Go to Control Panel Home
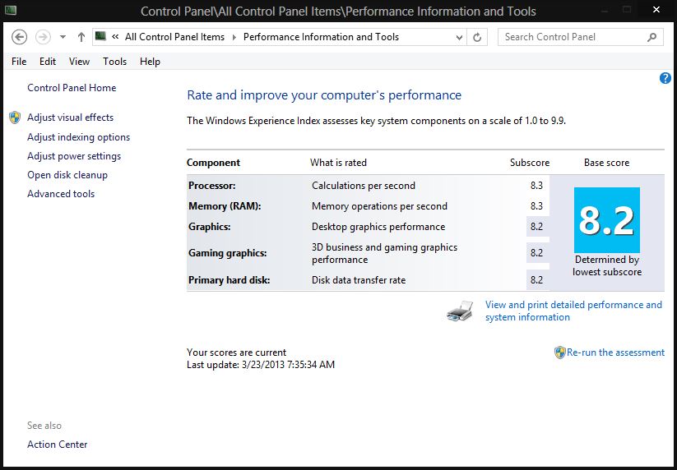This screenshot has width=677, height=470. point(72,88)
